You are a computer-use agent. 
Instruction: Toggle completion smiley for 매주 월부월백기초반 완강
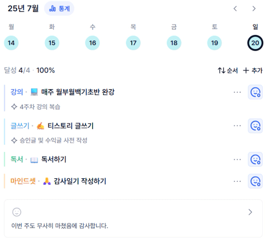point(255,92)
